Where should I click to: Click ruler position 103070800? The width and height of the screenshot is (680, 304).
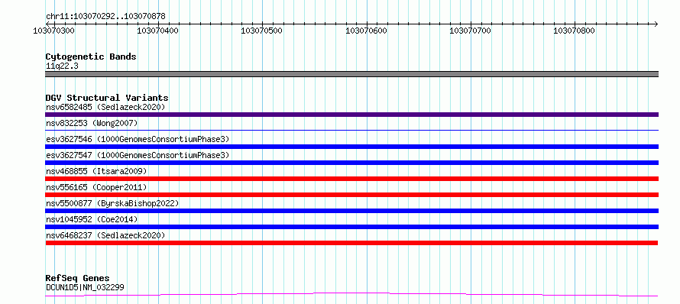coord(575,31)
